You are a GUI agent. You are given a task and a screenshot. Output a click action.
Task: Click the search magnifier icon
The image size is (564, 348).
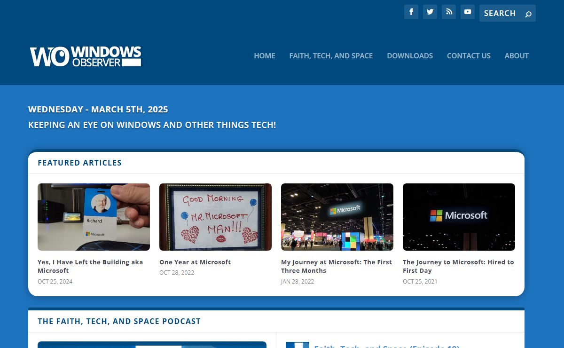(528, 14)
